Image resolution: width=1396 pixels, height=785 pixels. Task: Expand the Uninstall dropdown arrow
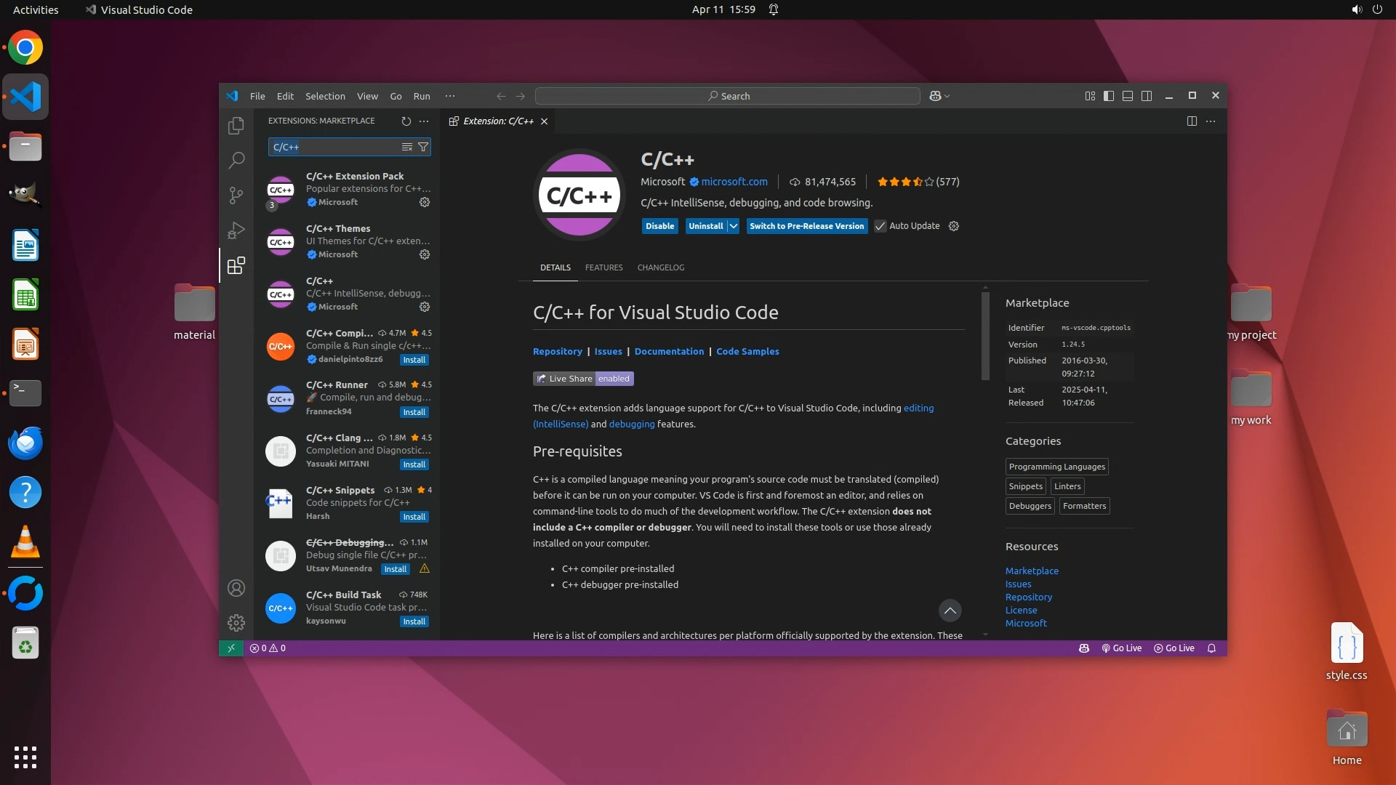pos(734,226)
